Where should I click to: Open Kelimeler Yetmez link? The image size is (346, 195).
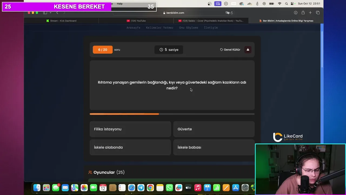point(160,28)
